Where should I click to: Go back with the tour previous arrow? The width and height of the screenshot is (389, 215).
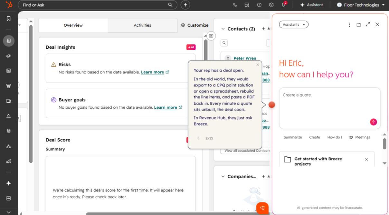199,138
